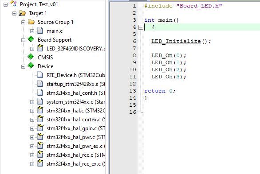This screenshot has width=260, height=174.
Task: Expand system_stm32f4xx.c file node
Action: tap(32, 102)
